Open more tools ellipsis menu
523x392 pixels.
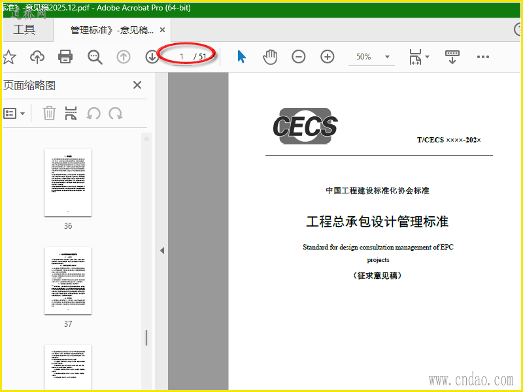(x=482, y=57)
